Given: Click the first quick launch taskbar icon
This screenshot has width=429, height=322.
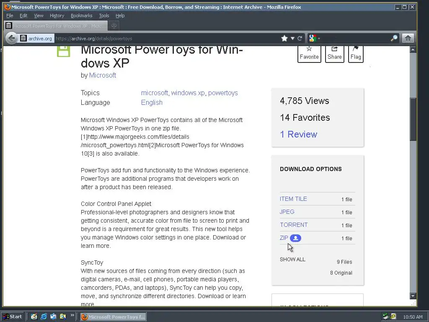Looking at the screenshot, I should [x=34, y=317].
